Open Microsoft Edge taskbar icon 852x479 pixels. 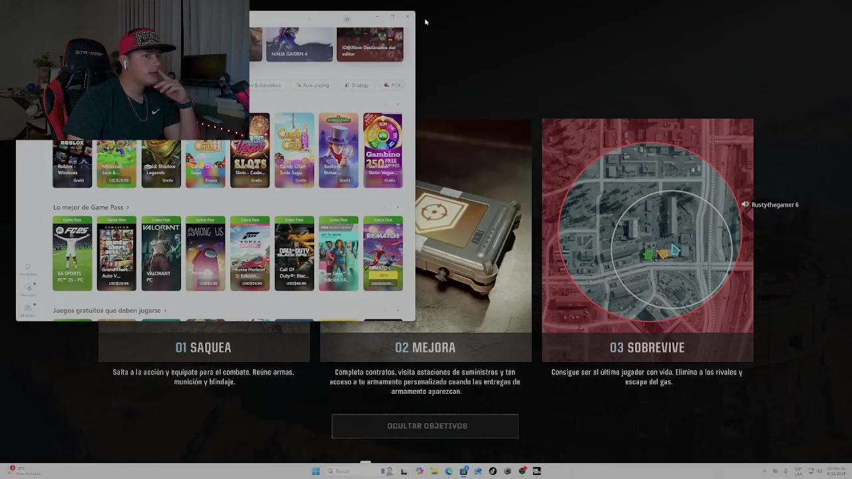[x=449, y=471]
